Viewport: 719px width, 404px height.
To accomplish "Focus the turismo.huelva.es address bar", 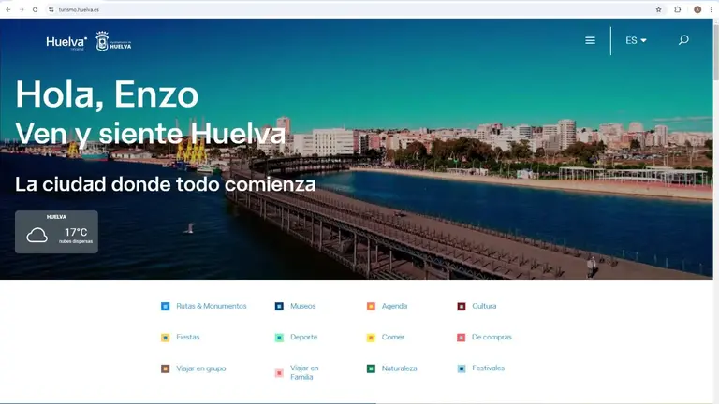I will click(x=353, y=9).
